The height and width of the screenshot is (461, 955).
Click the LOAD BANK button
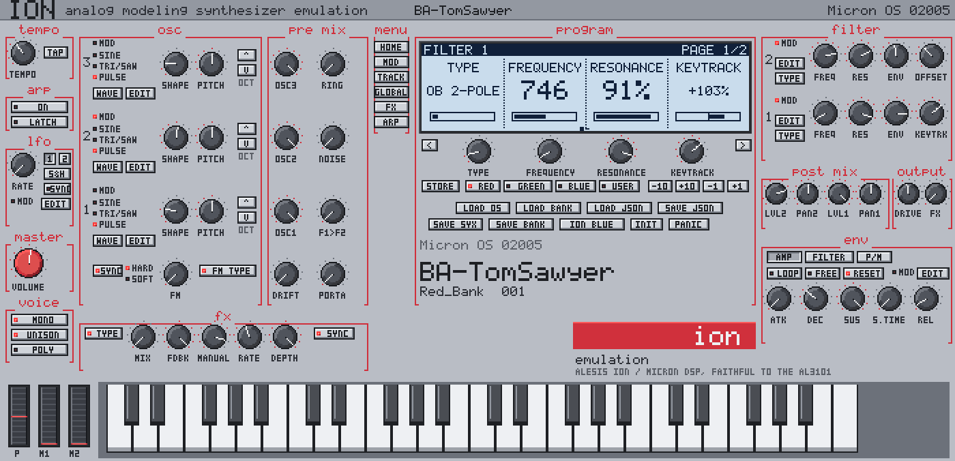pos(548,208)
